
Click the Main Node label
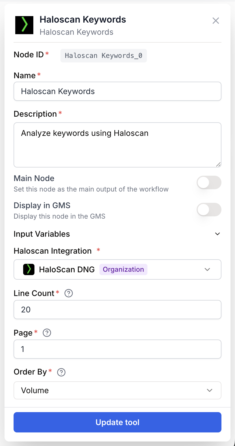[x=34, y=178]
